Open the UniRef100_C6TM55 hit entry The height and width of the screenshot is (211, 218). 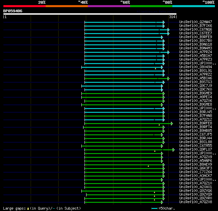196,146
